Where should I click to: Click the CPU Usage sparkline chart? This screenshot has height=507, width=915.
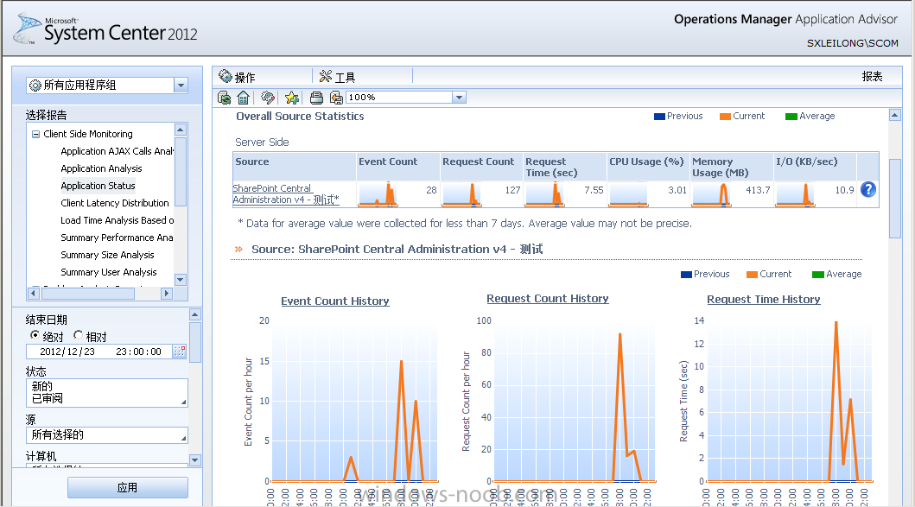[x=628, y=194]
